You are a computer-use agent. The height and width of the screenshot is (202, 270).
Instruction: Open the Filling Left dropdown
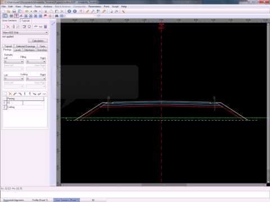tap(13, 62)
